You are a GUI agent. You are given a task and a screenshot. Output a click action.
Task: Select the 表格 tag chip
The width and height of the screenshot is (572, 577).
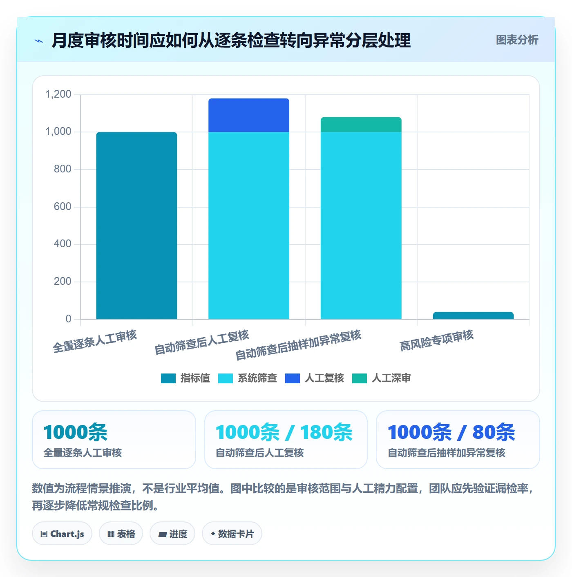pos(121,534)
